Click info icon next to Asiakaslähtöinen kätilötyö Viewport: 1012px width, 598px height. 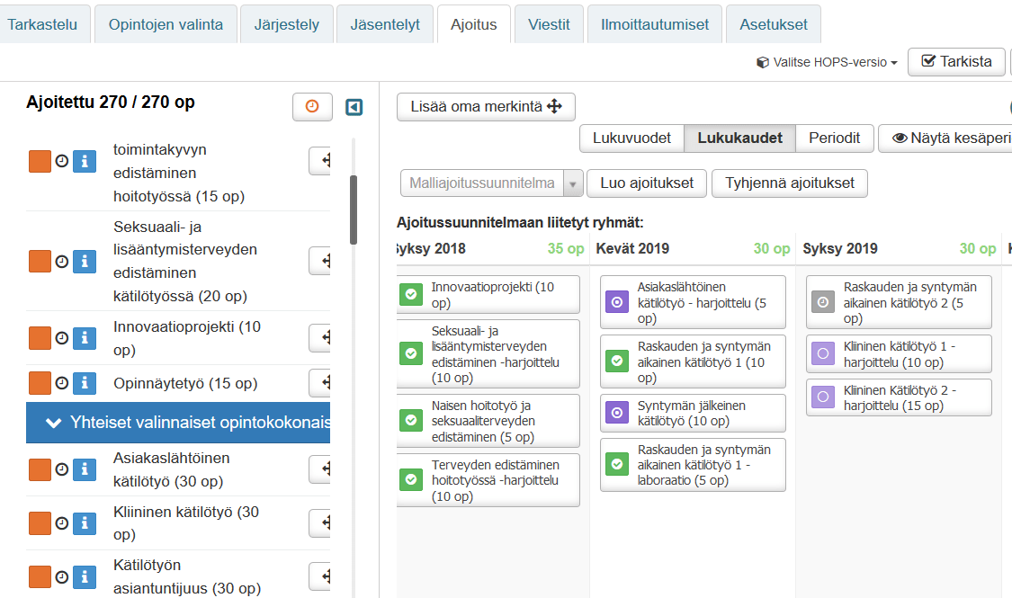85,469
